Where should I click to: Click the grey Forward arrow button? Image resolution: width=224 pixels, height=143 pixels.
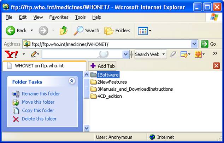[43, 31]
